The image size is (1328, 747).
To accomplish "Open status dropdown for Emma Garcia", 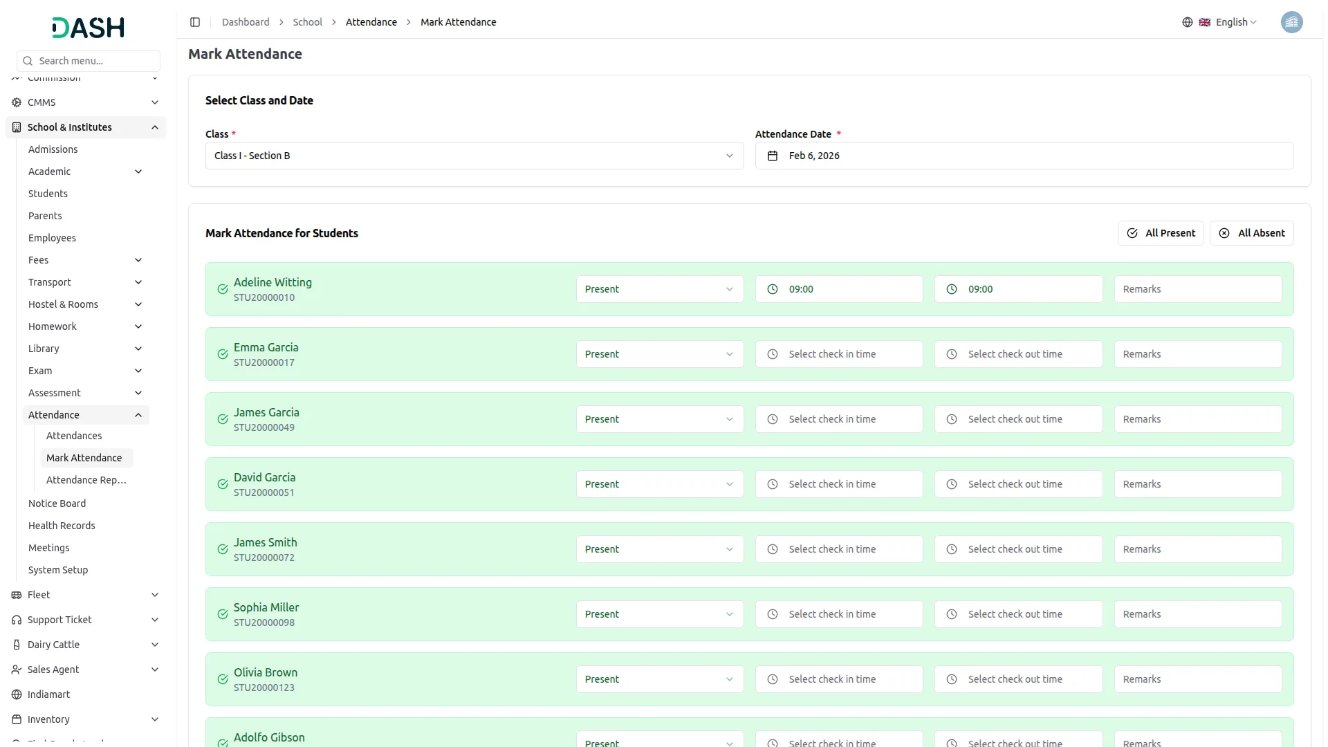I will click(660, 354).
